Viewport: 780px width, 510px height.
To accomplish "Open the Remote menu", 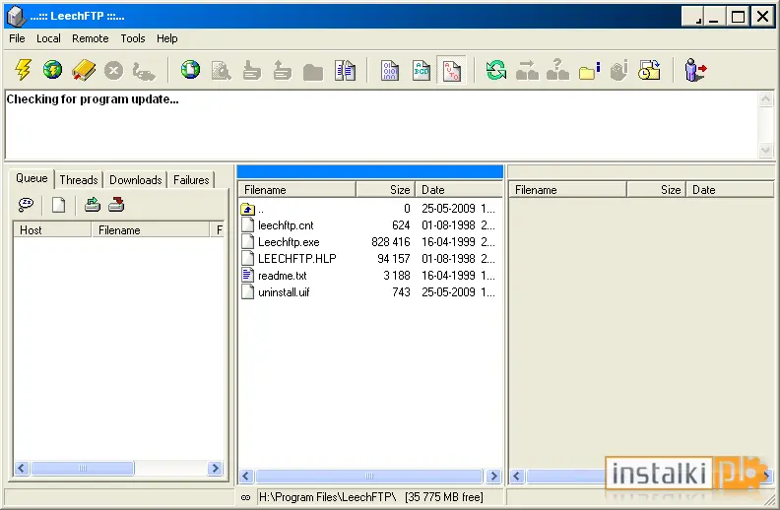I will 90,38.
